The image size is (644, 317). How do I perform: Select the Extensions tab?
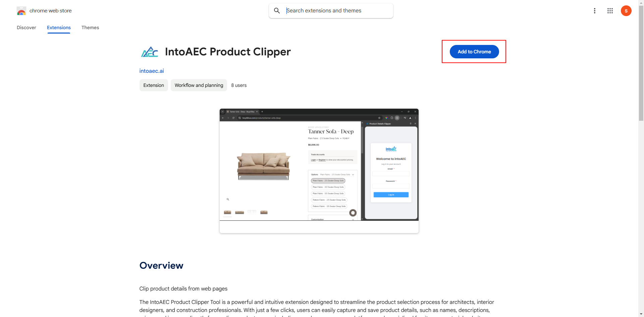tap(59, 28)
